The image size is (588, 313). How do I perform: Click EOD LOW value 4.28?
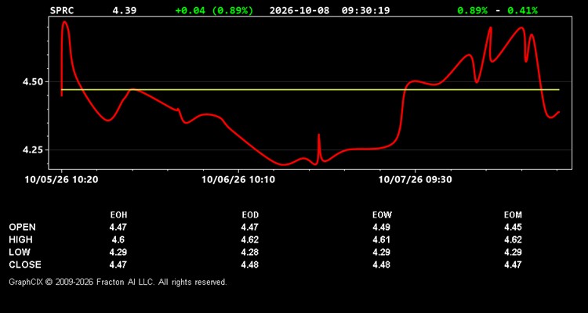click(250, 252)
